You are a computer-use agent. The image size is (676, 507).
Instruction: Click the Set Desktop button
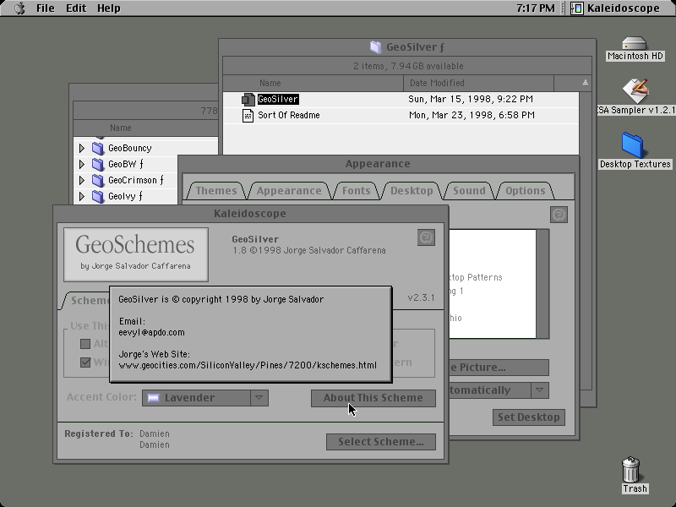[x=529, y=417]
